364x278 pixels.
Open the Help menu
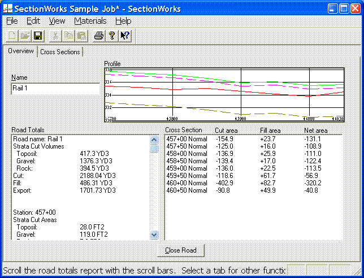pos(123,21)
